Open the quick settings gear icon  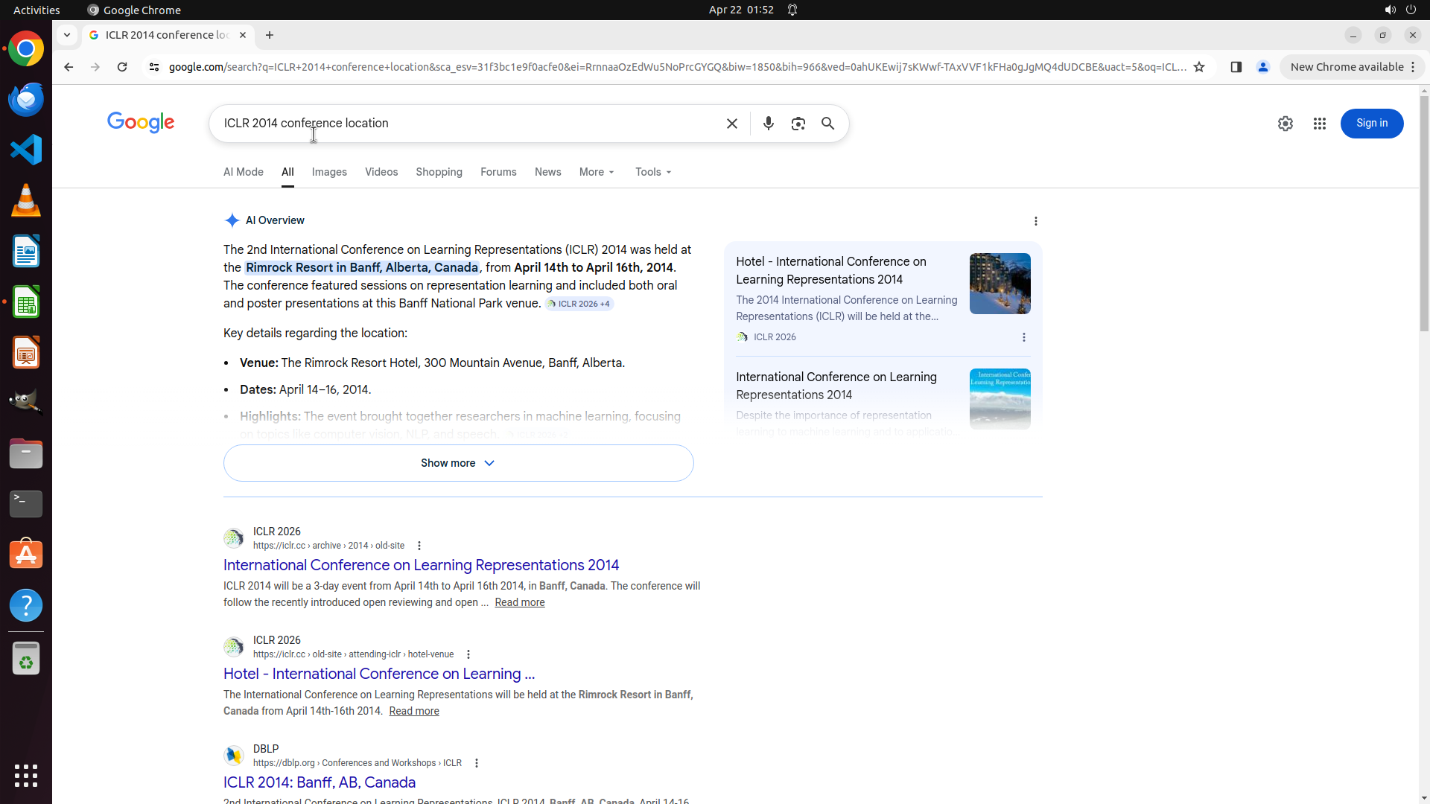[x=1285, y=124]
